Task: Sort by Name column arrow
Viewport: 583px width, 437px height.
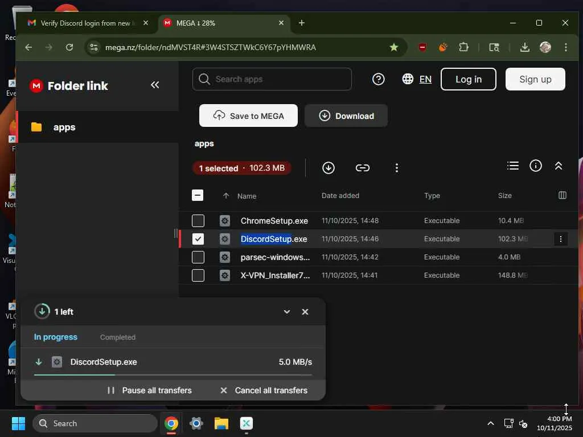Action: [x=225, y=196]
